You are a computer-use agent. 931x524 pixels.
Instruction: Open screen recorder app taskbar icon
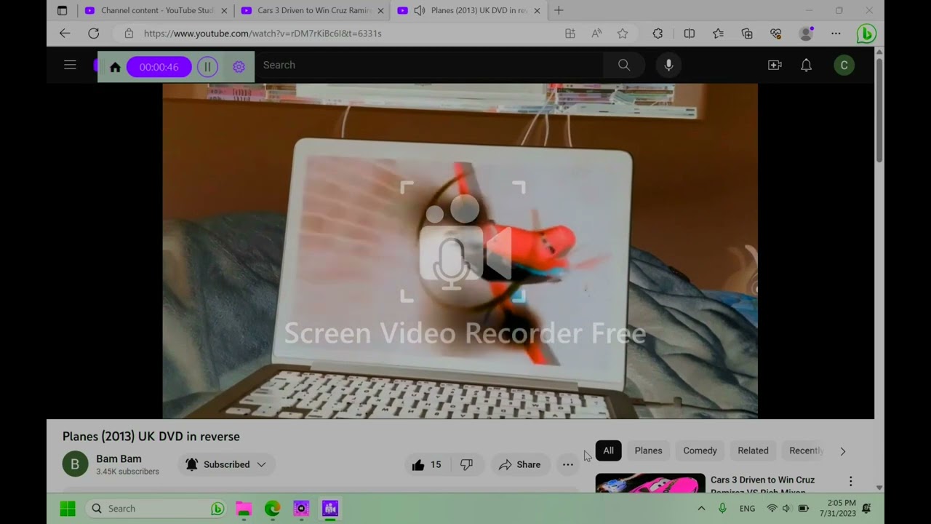(330, 509)
